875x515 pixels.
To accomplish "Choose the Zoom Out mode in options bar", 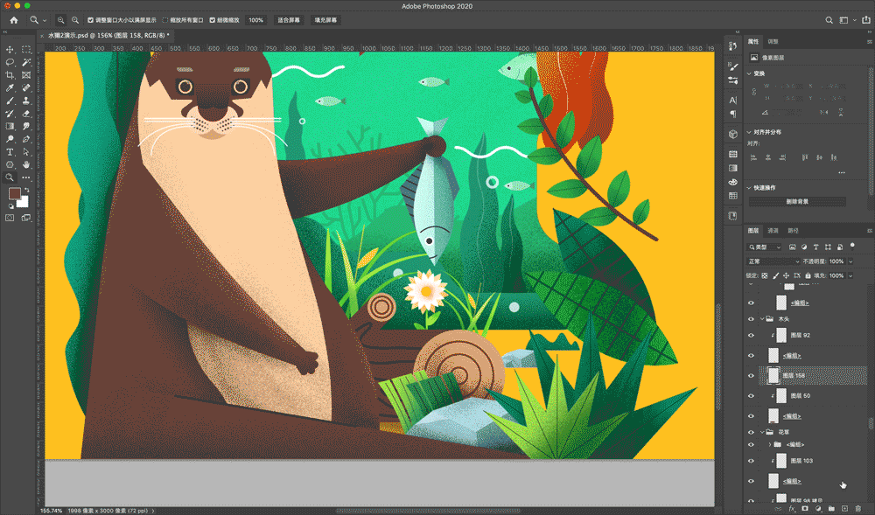I will click(74, 20).
